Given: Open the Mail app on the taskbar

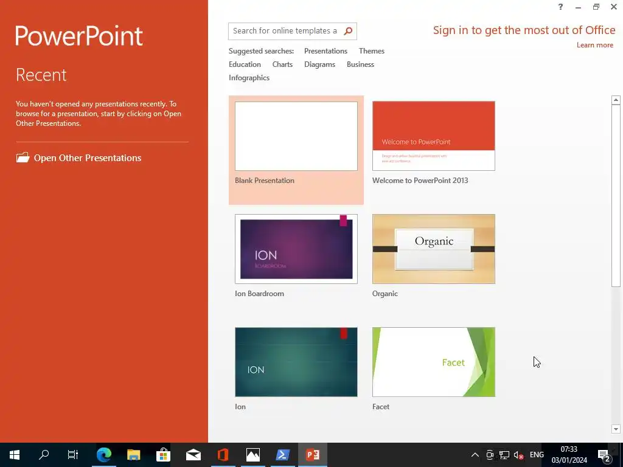Looking at the screenshot, I should (x=193, y=455).
